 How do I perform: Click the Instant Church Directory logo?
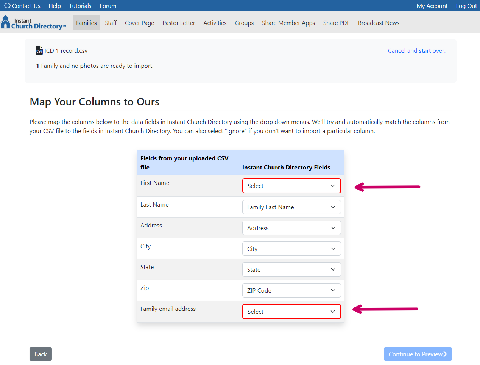33,23
